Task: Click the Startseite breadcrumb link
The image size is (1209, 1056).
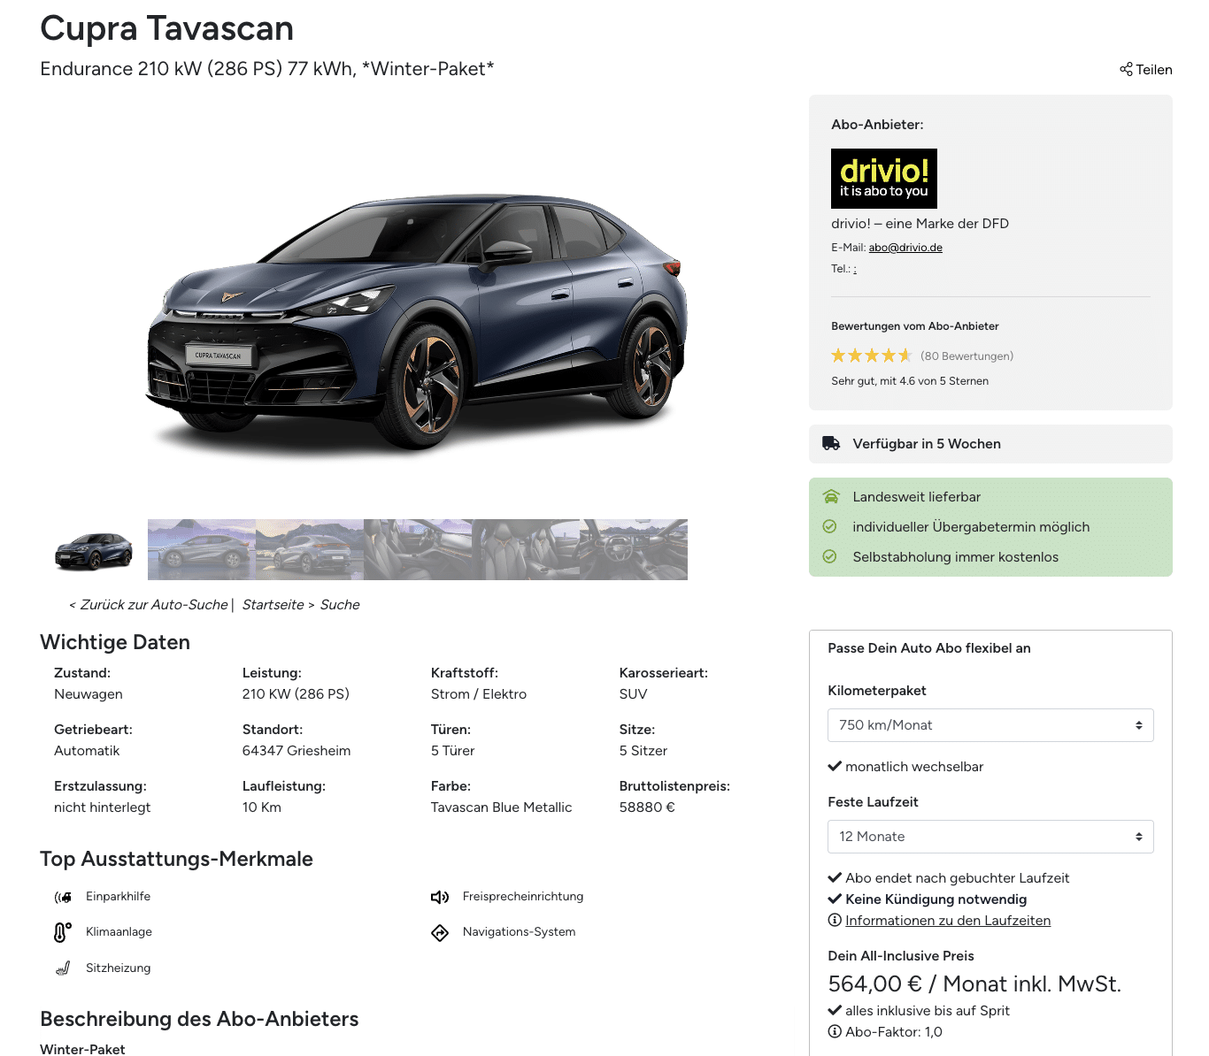Action: pyautogui.click(x=273, y=605)
